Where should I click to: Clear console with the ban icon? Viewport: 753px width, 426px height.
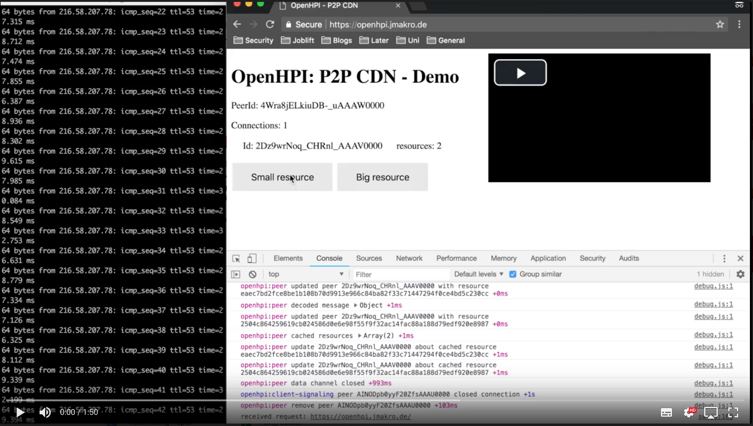tap(253, 274)
